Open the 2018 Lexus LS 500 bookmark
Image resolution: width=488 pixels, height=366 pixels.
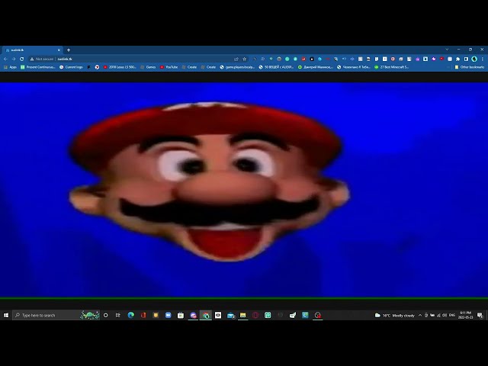point(120,67)
